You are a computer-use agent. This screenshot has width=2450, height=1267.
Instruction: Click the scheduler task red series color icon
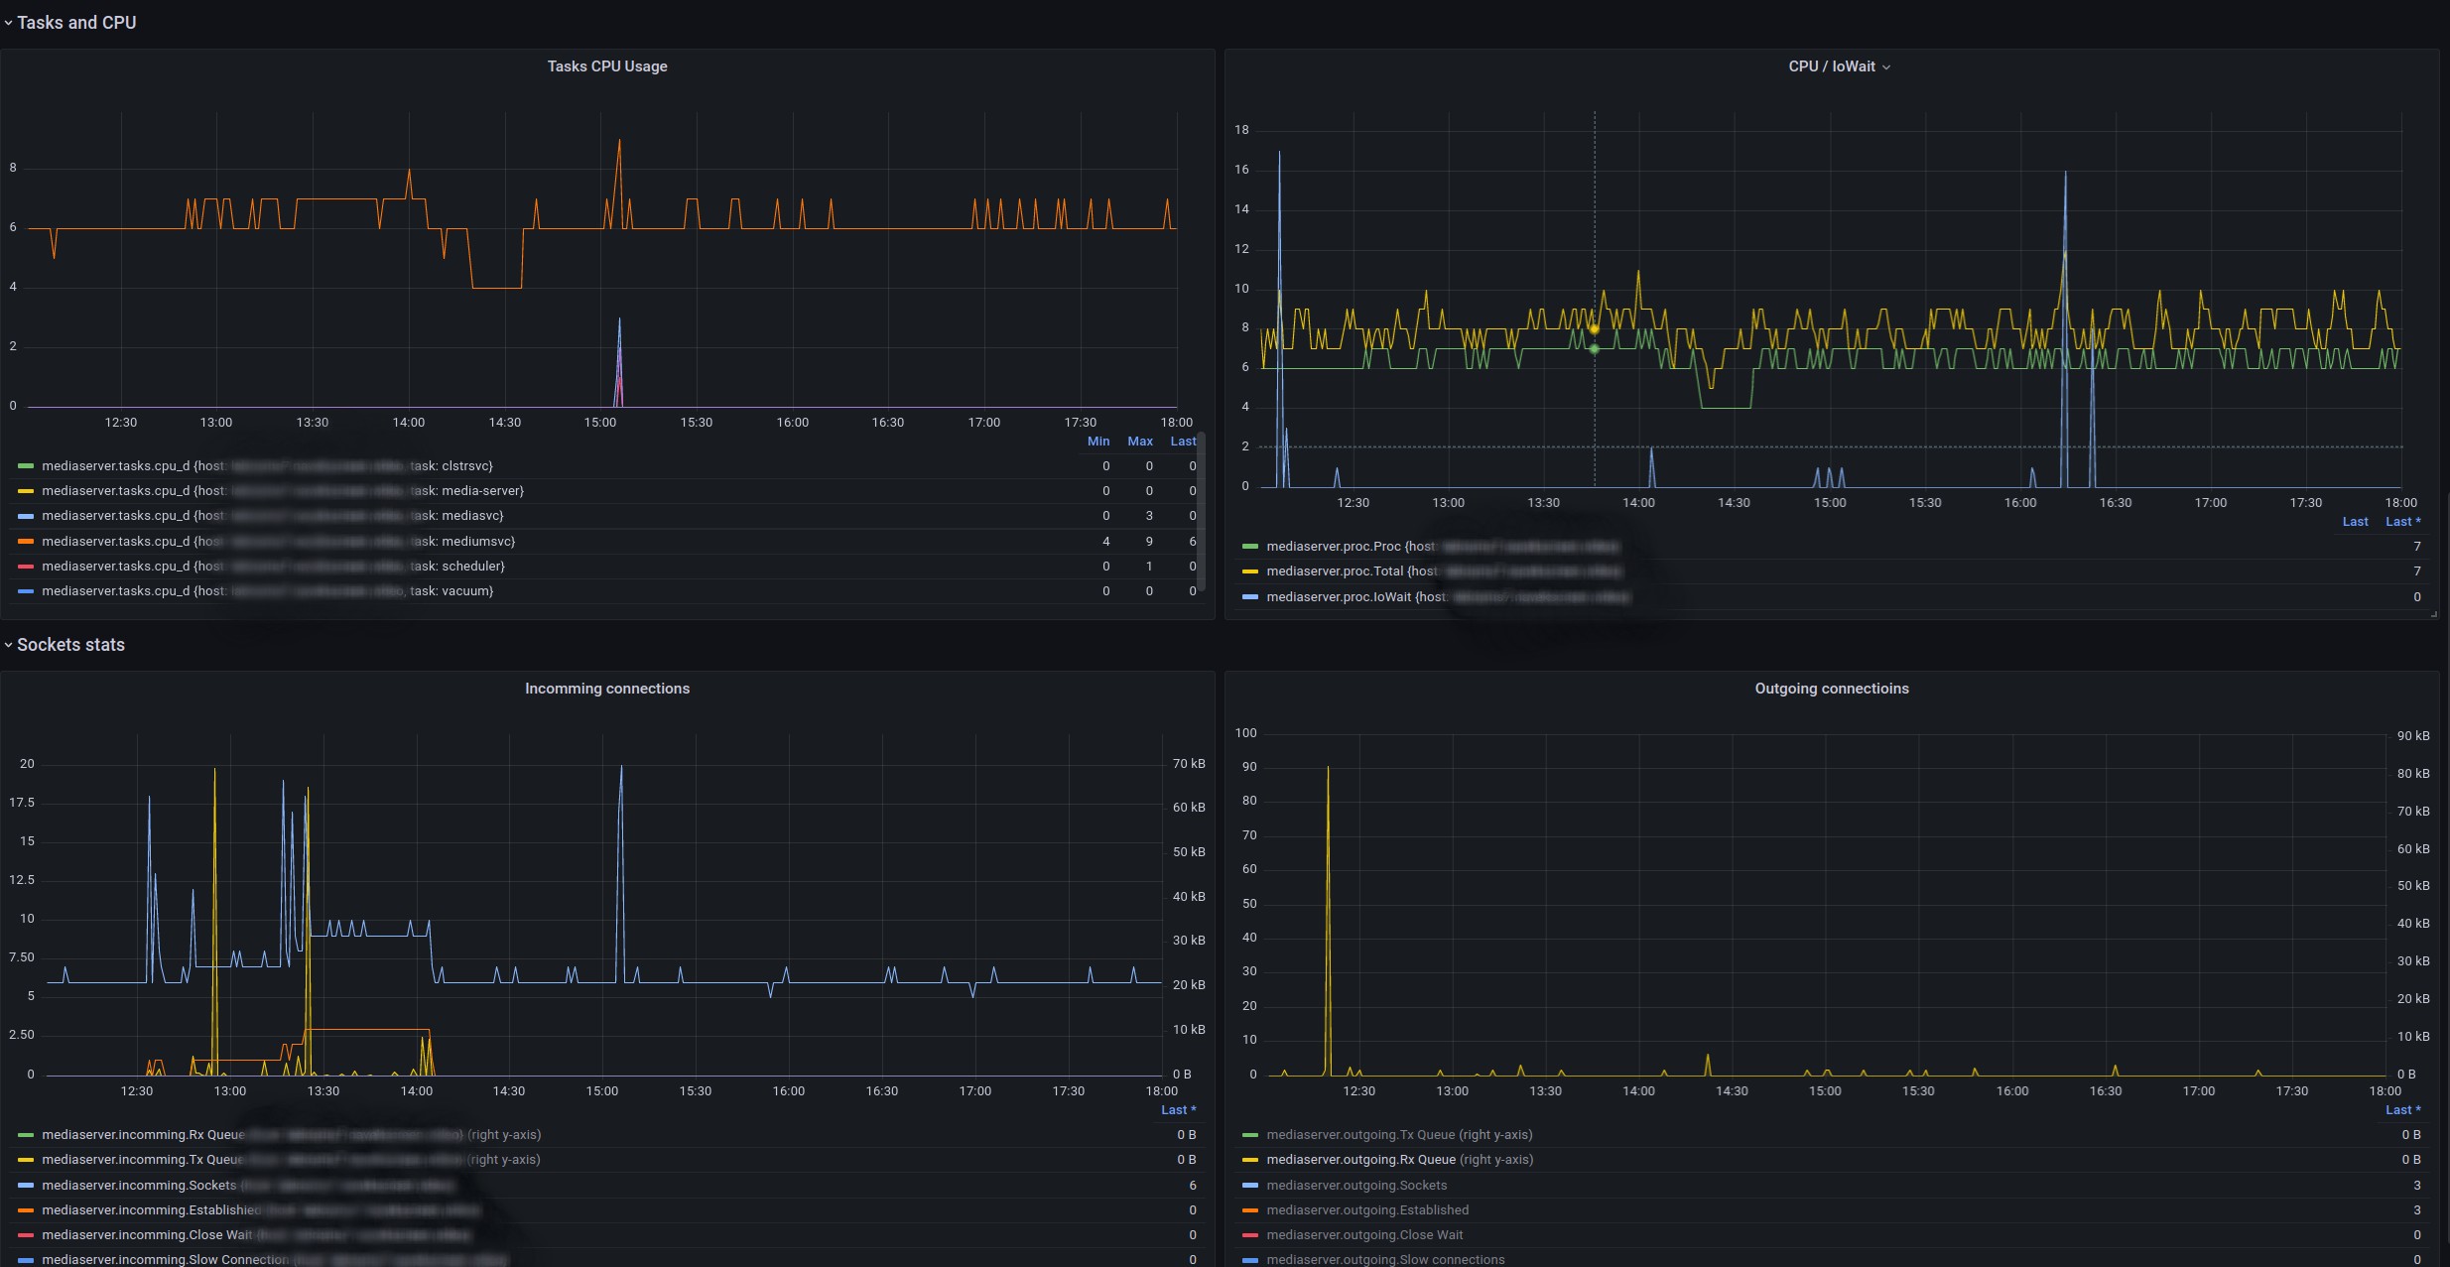[x=26, y=567]
